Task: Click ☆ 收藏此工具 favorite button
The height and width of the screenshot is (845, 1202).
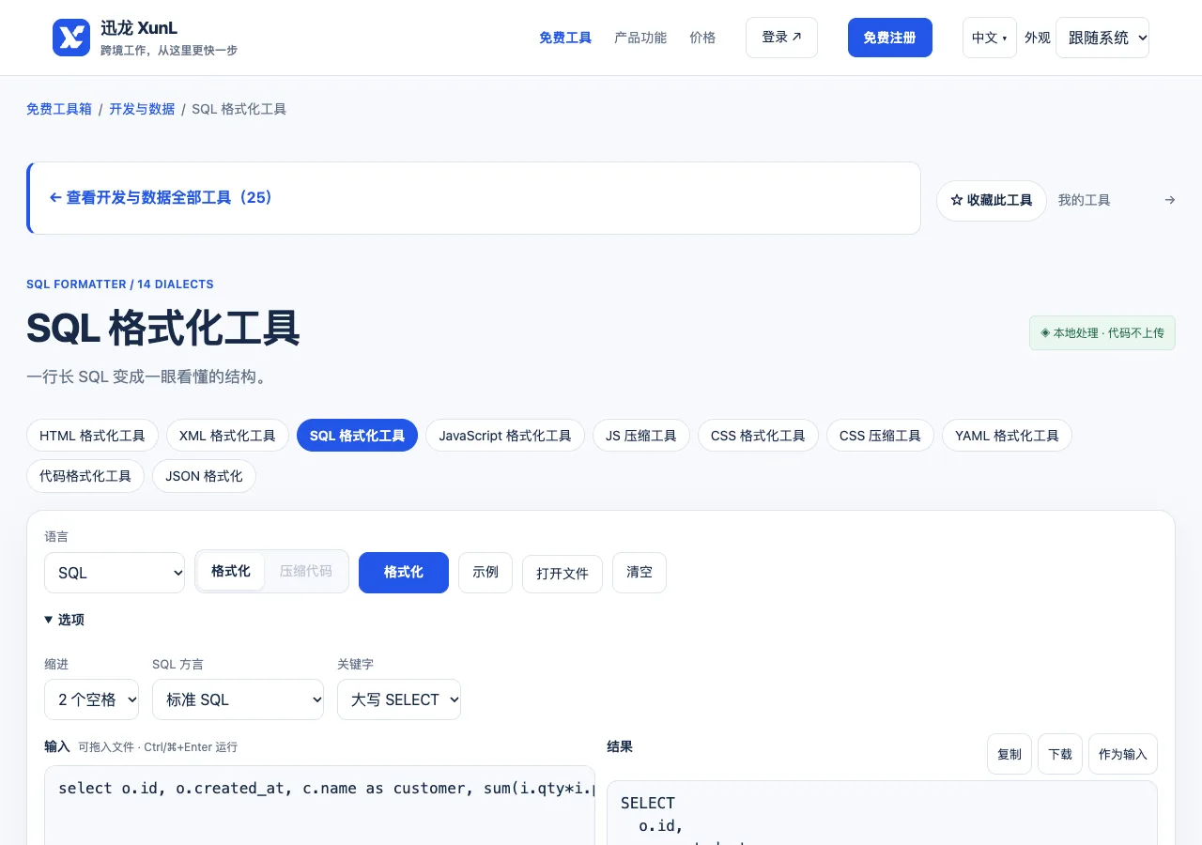Action: point(992,201)
